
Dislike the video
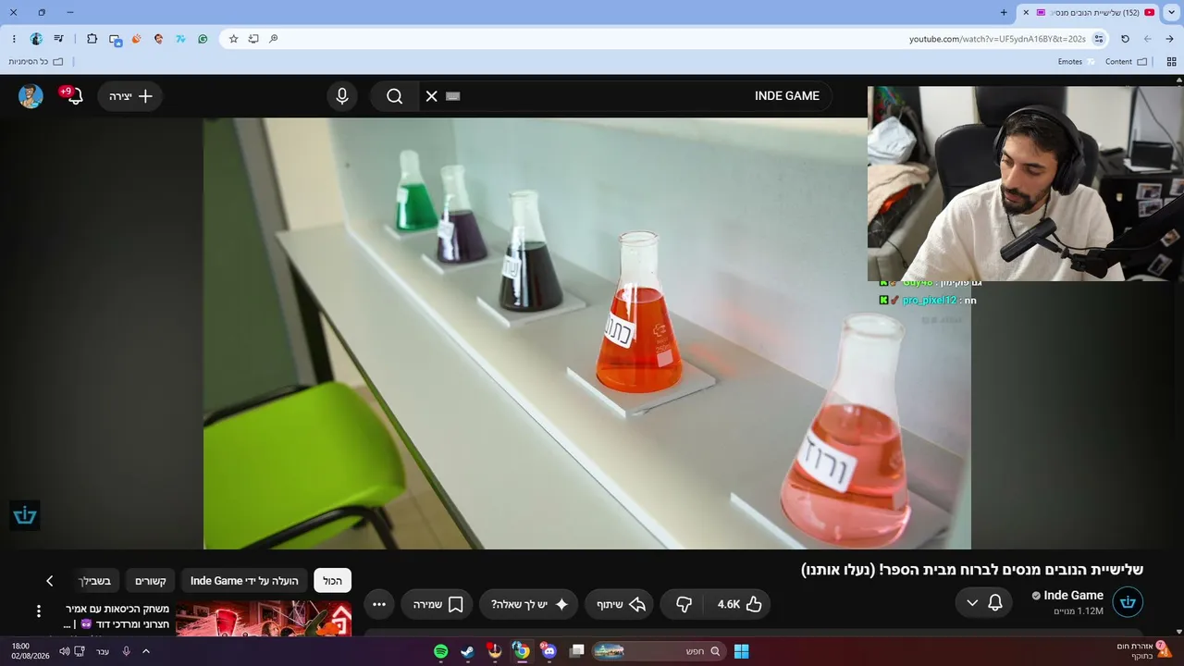tap(684, 604)
